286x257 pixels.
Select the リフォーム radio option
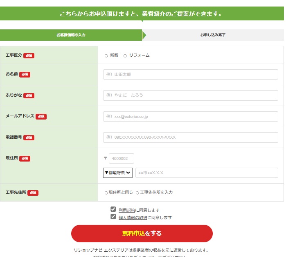tap(125, 55)
